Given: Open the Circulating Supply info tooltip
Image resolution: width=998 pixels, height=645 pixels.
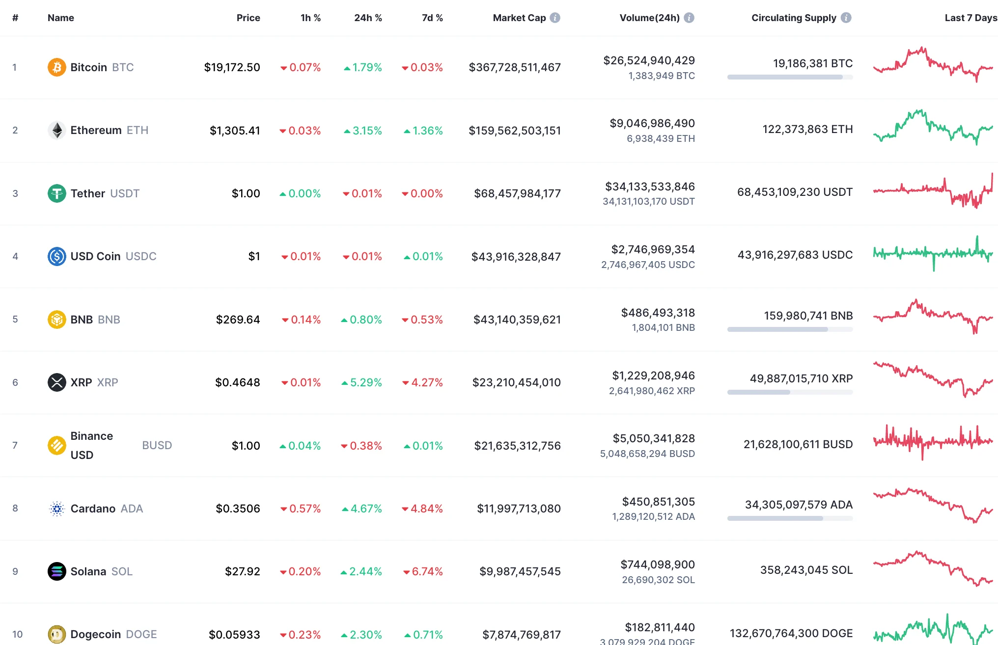Looking at the screenshot, I should coord(846,18).
